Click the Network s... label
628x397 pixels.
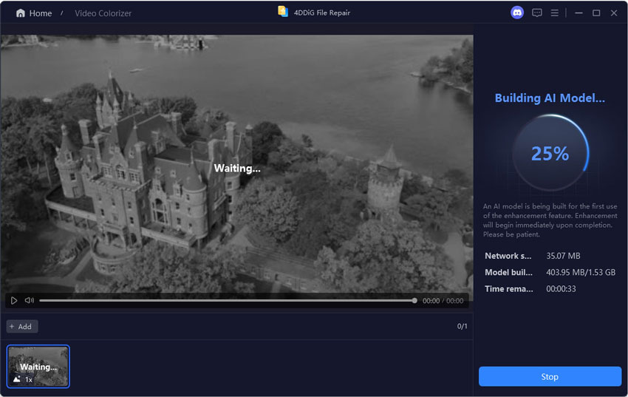point(508,256)
